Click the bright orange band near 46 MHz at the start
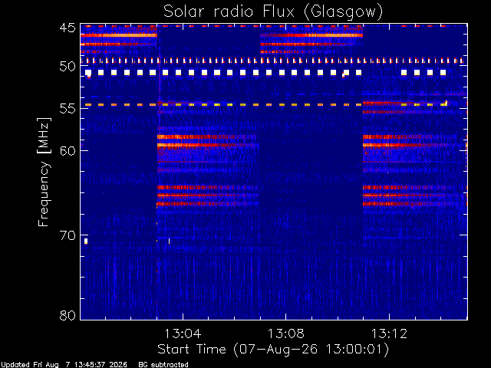 pos(119,35)
